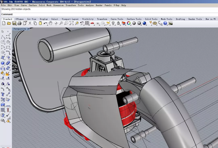The image size is (218, 148).
Task: Expand the Analyze menu
Action: coord(89,5)
